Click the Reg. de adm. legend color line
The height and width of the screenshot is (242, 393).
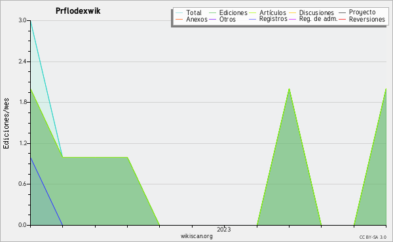(x=293, y=20)
